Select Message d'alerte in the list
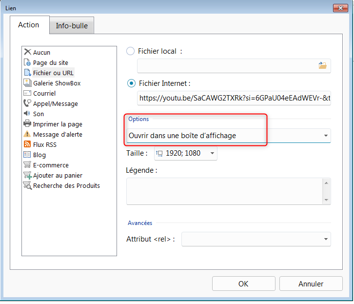 58,134
